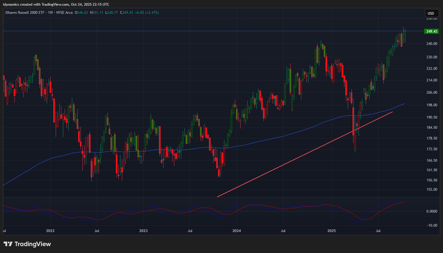Click the TradingView wordmark text
This screenshot has width=443, height=253.
pyautogui.click(x=33, y=244)
